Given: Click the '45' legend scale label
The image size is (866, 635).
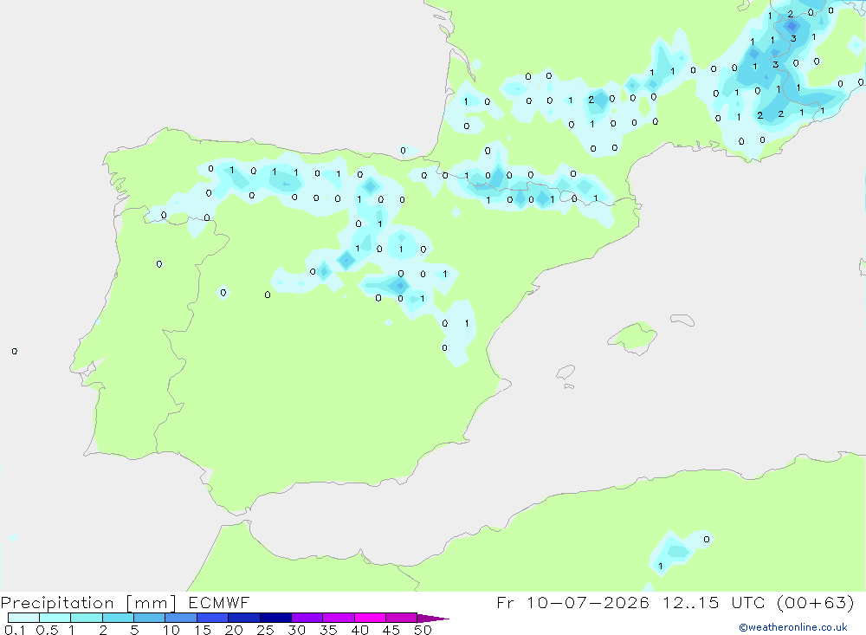Looking at the screenshot, I should 391,630.
